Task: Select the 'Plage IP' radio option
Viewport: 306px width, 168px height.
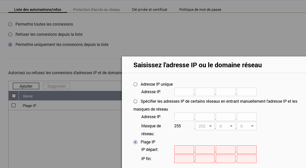Action: coord(135,142)
